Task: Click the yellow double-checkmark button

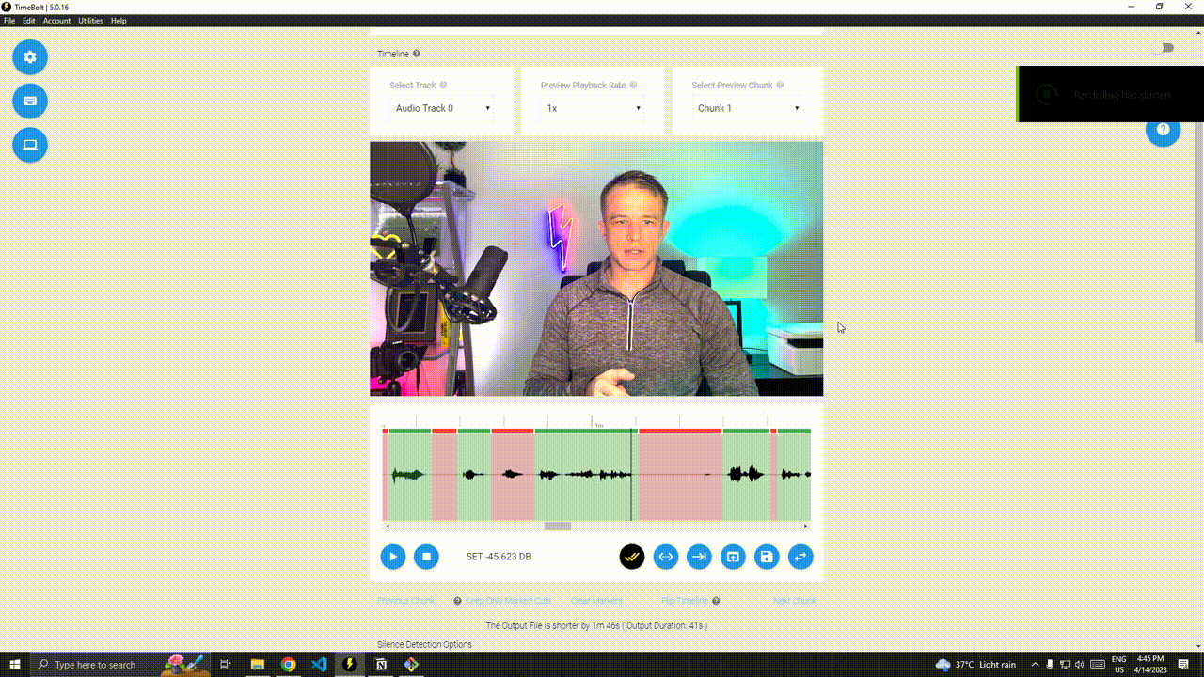Action: (x=632, y=557)
